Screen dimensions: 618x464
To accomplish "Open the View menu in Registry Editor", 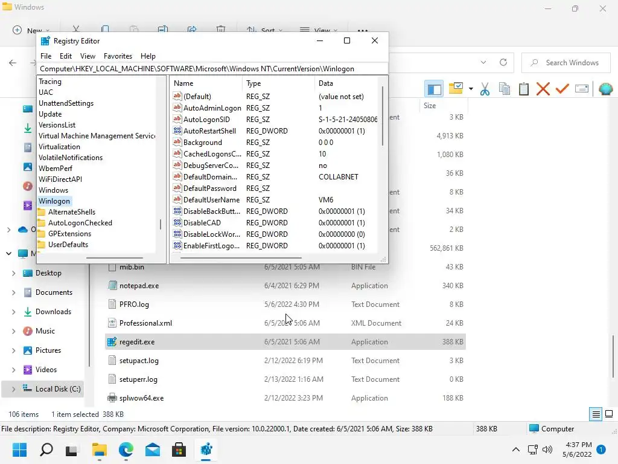I will tap(88, 56).
